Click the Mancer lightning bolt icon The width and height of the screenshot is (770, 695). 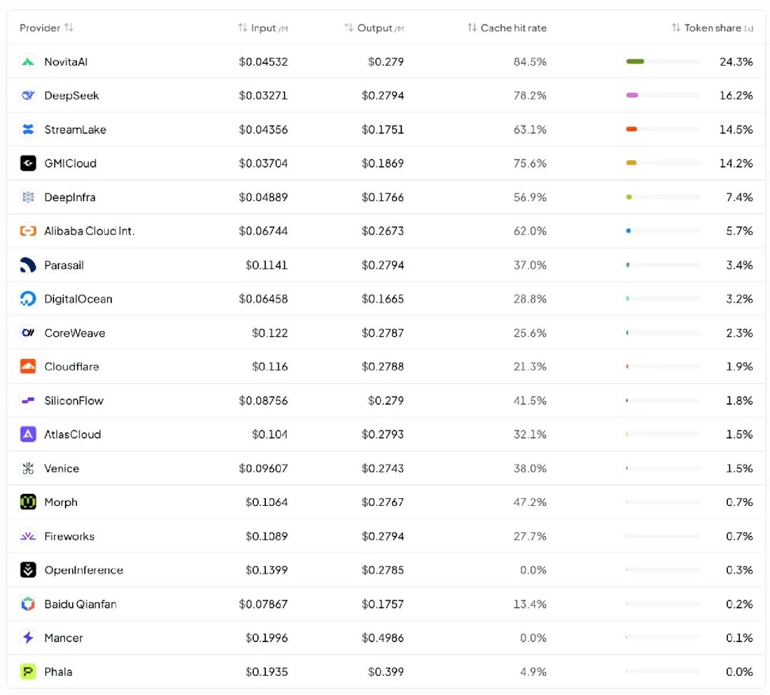click(x=28, y=637)
